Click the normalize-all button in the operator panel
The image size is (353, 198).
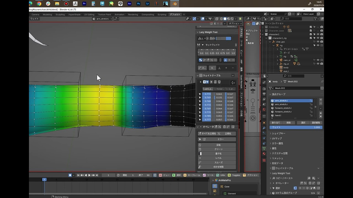[207, 133]
